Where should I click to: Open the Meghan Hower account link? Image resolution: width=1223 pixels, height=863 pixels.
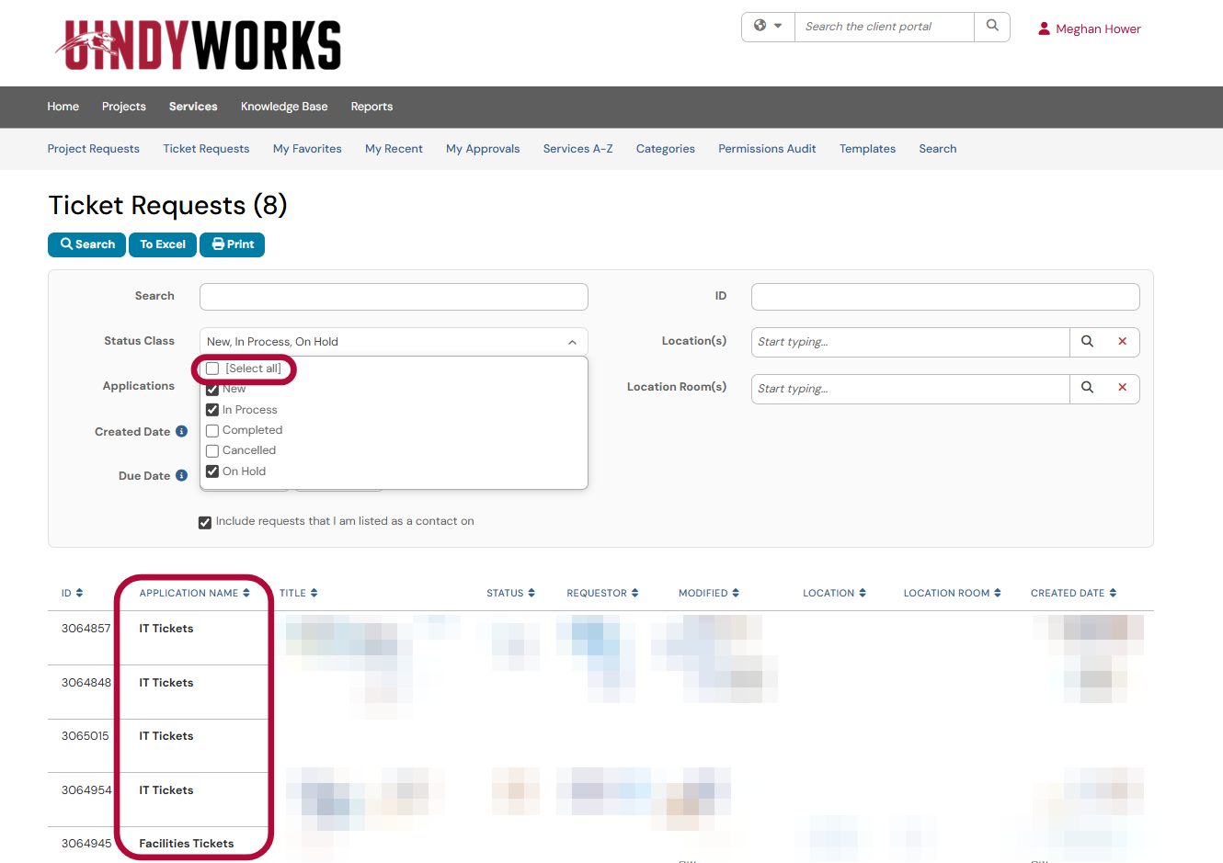click(x=1098, y=28)
